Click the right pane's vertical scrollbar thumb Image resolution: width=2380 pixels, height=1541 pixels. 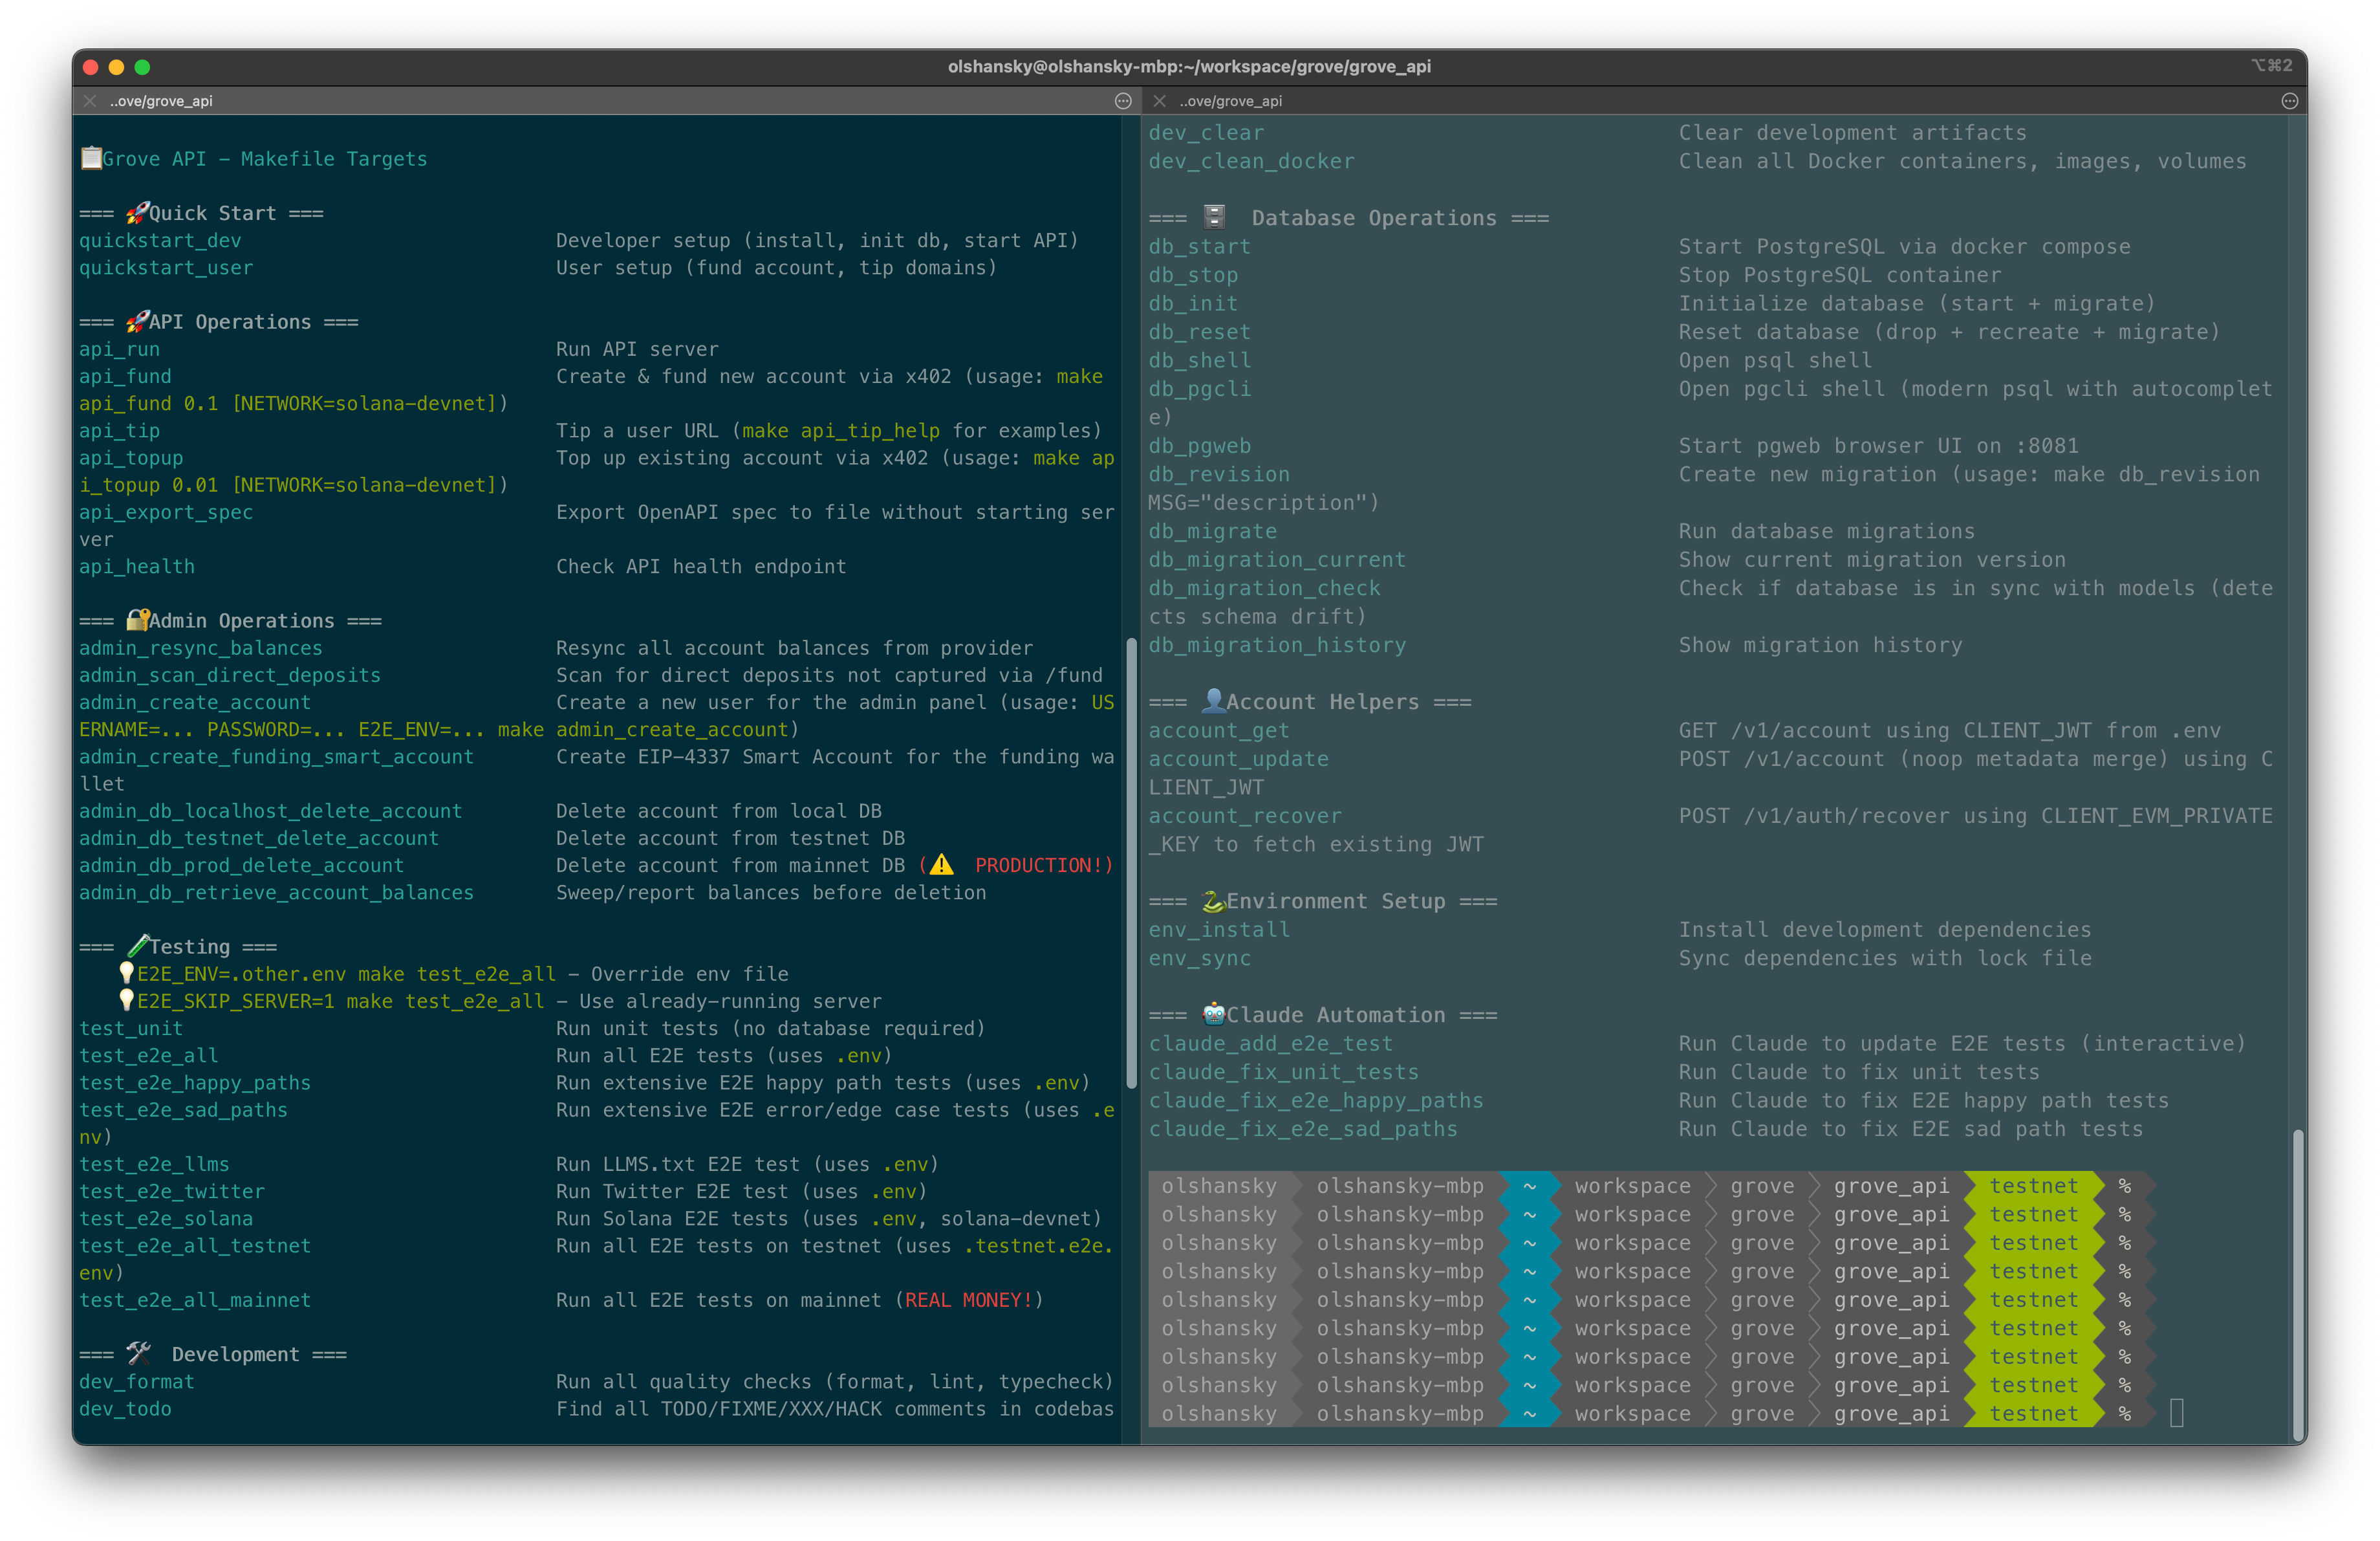coord(2297,1285)
